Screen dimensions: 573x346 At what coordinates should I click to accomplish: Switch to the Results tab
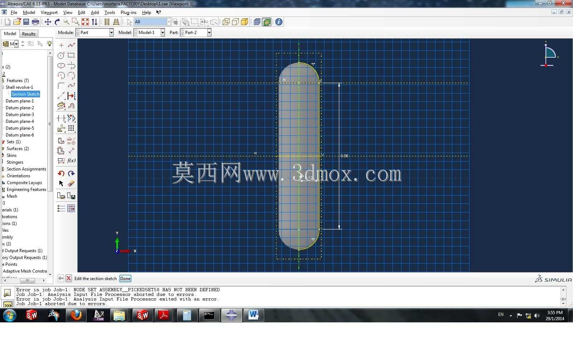point(29,34)
